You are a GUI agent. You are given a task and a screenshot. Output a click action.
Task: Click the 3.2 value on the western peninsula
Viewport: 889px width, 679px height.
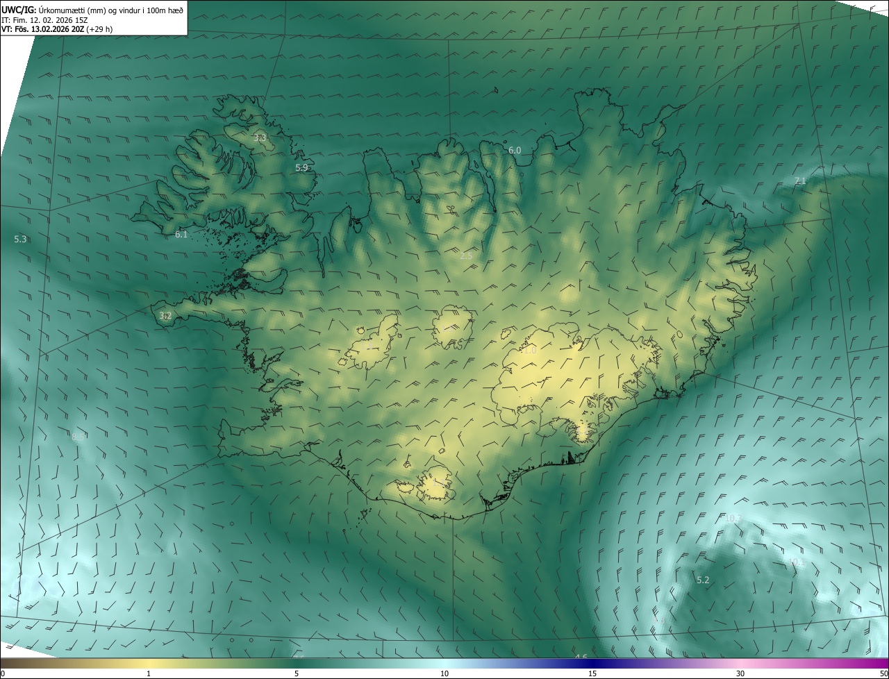[165, 316]
